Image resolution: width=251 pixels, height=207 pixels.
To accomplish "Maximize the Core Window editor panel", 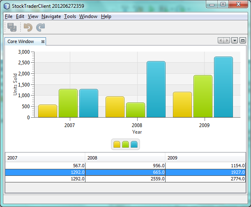I will point(243,41).
